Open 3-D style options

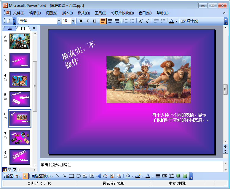(185, 176)
